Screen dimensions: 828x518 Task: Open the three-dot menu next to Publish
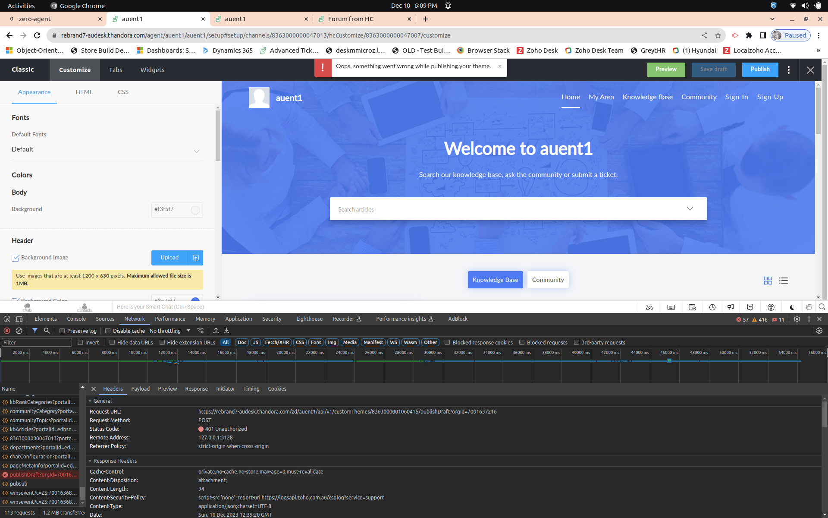point(788,70)
